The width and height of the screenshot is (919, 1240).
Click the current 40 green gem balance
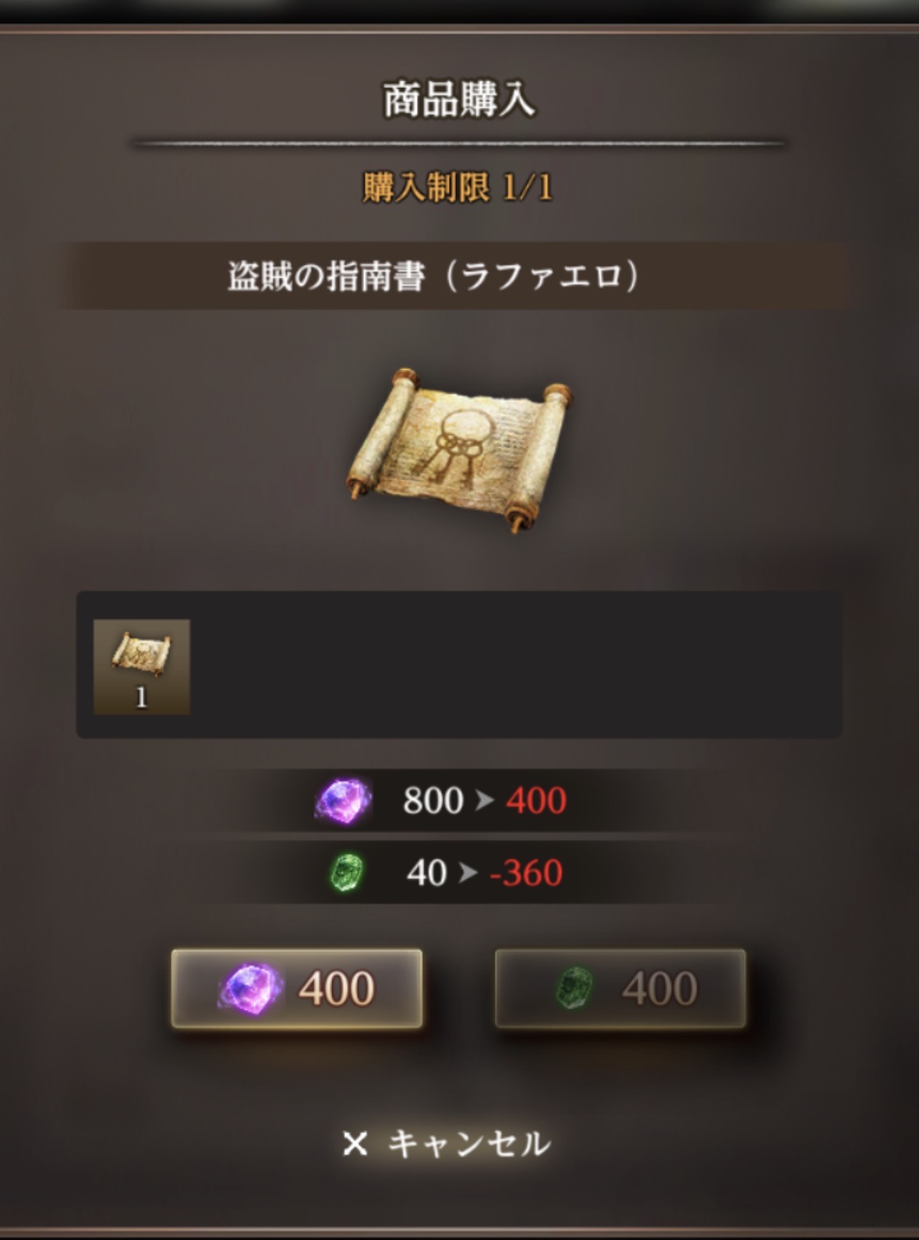(426, 873)
